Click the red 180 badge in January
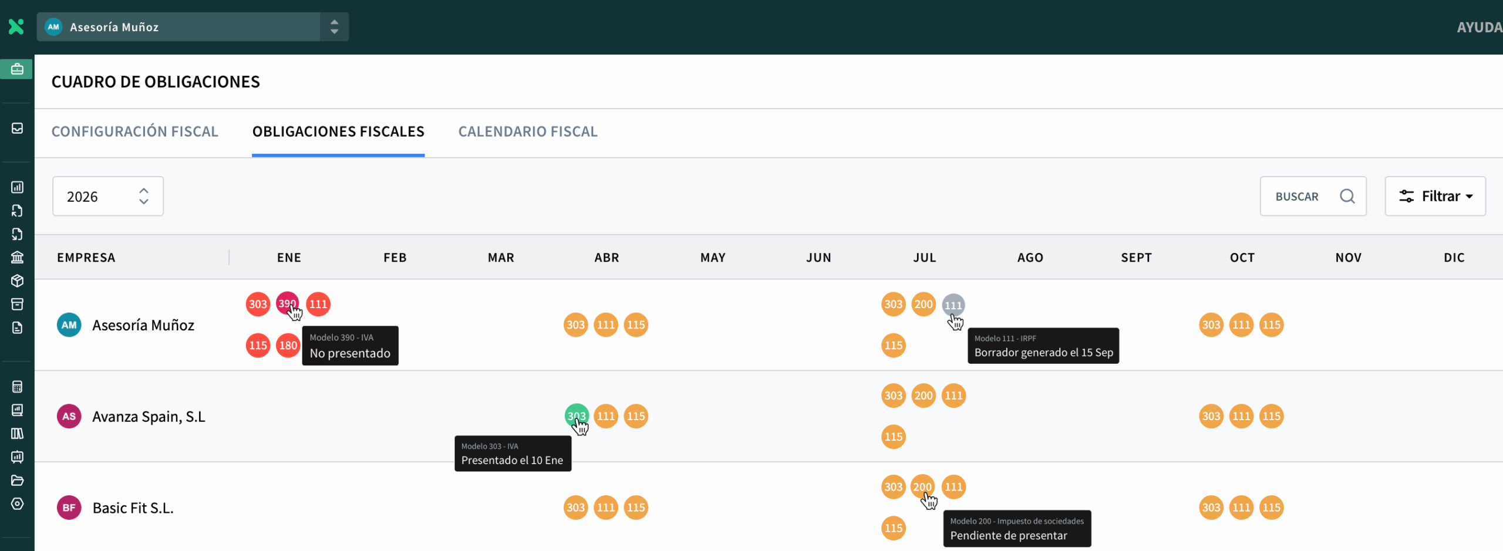This screenshot has height=551, width=1503. (x=288, y=346)
